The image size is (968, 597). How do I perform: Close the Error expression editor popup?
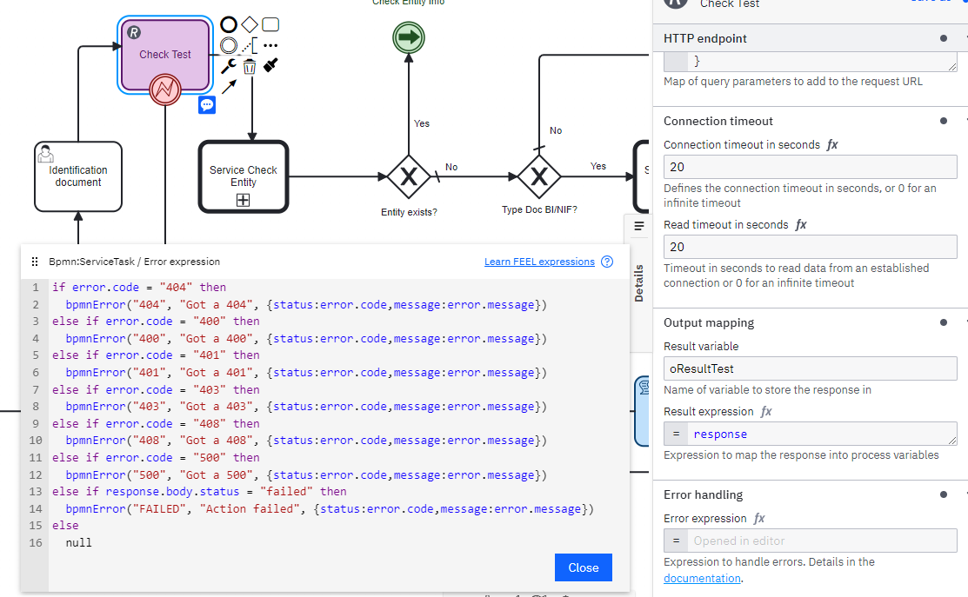[x=584, y=567]
